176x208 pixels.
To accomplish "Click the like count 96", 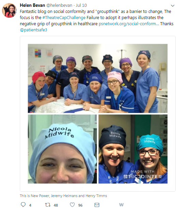I will [80, 205].
